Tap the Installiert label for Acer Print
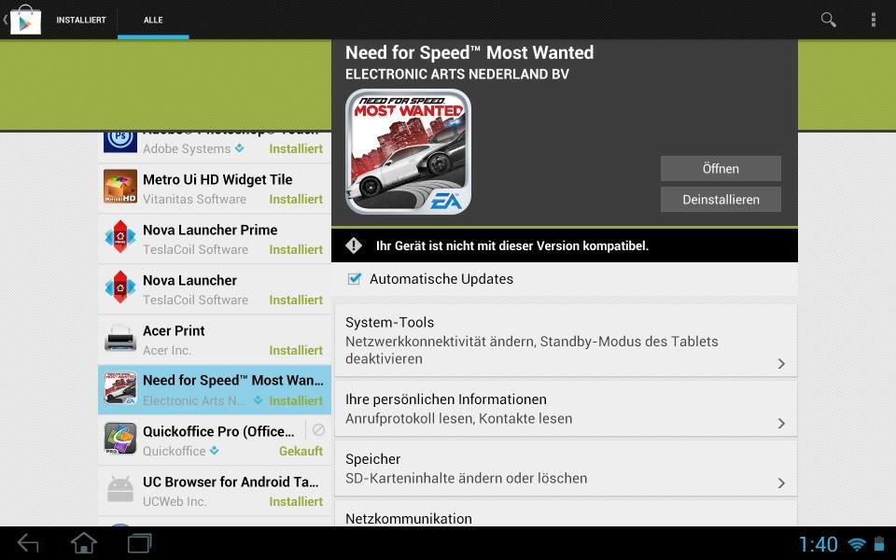Screen dimensions: 896x560 (296, 350)
